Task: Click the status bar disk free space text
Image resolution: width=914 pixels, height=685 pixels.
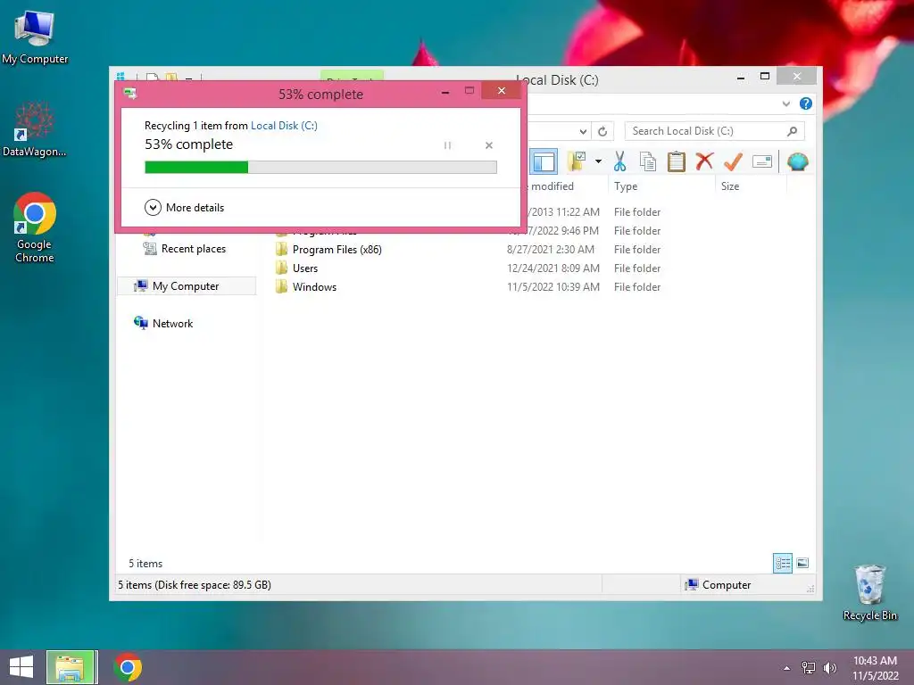Action: tap(195, 585)
